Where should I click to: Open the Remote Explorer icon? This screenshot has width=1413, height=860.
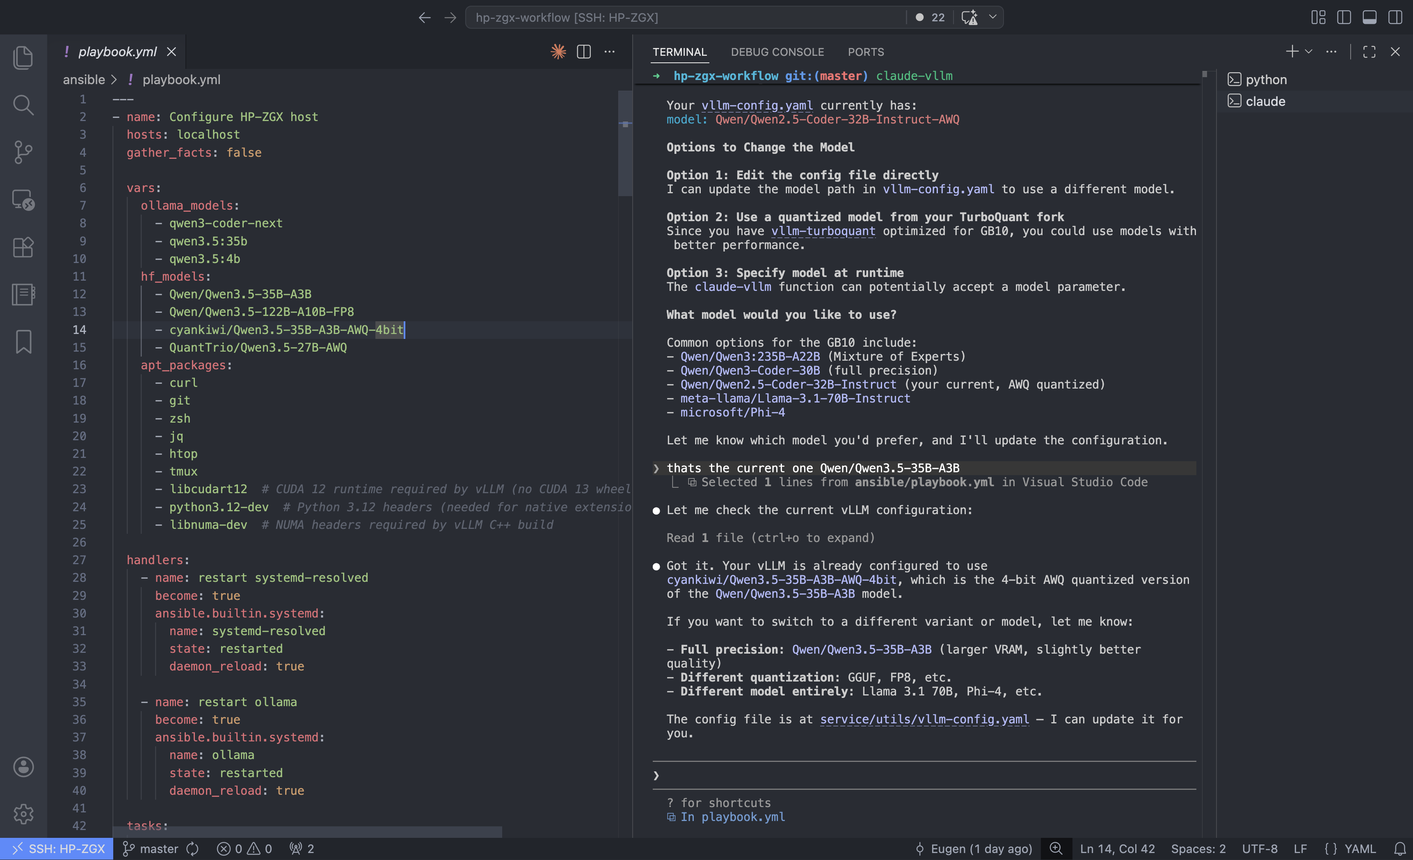click(x=23, y=199)
